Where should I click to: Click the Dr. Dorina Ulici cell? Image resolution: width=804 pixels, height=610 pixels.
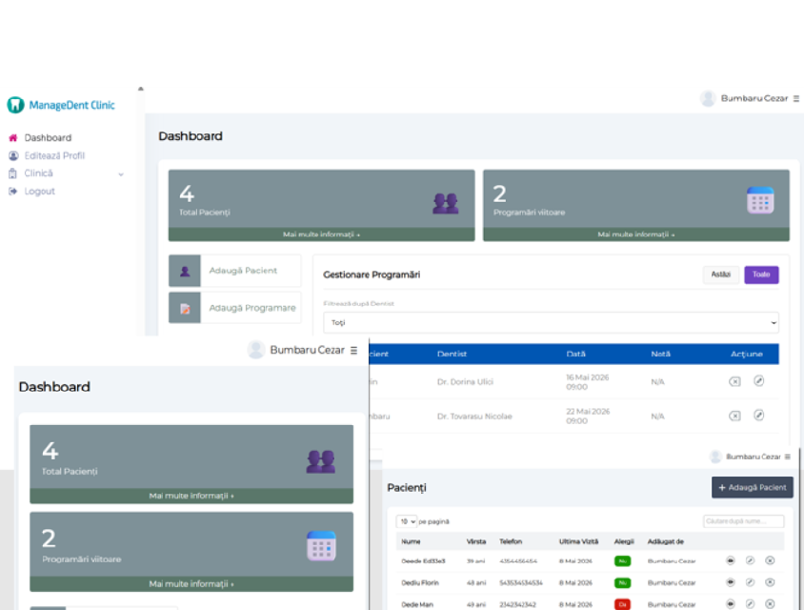click(465, 381)
